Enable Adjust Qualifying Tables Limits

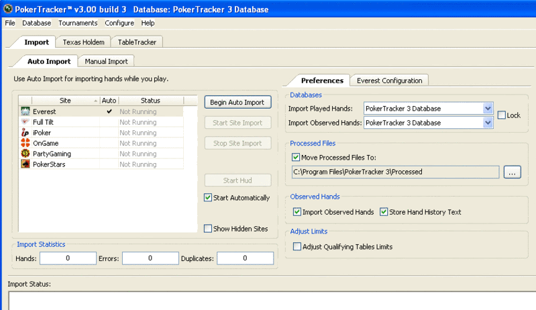297,246
